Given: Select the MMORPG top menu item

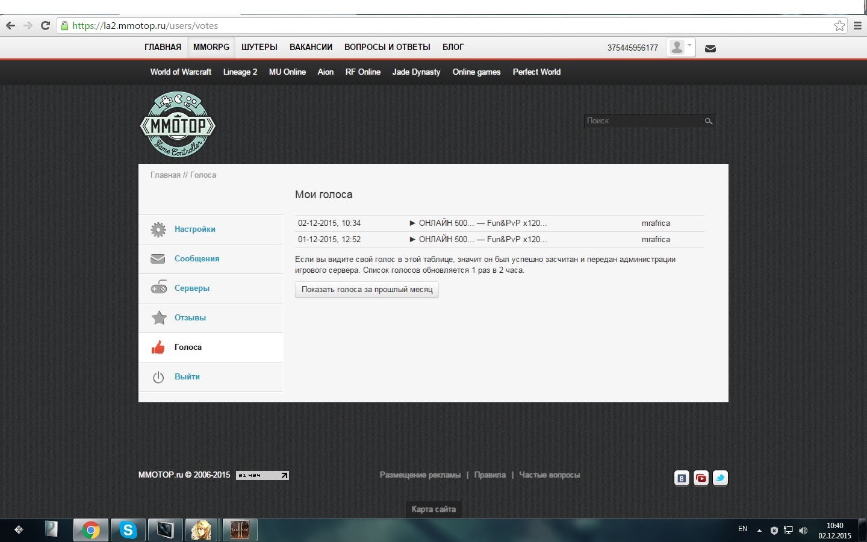Looking at the screenshot, I should click(211, 47).
